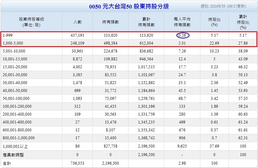The width and height of the screenshot is (258, 168).
Task: Click the 906 average cell
Action: [x=182, y=138]
